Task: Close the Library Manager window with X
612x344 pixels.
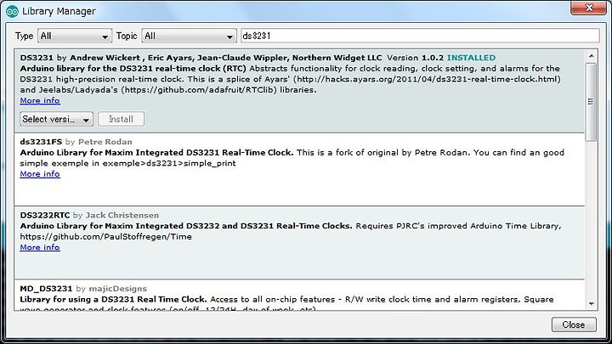Action: (x=588, y=8)
